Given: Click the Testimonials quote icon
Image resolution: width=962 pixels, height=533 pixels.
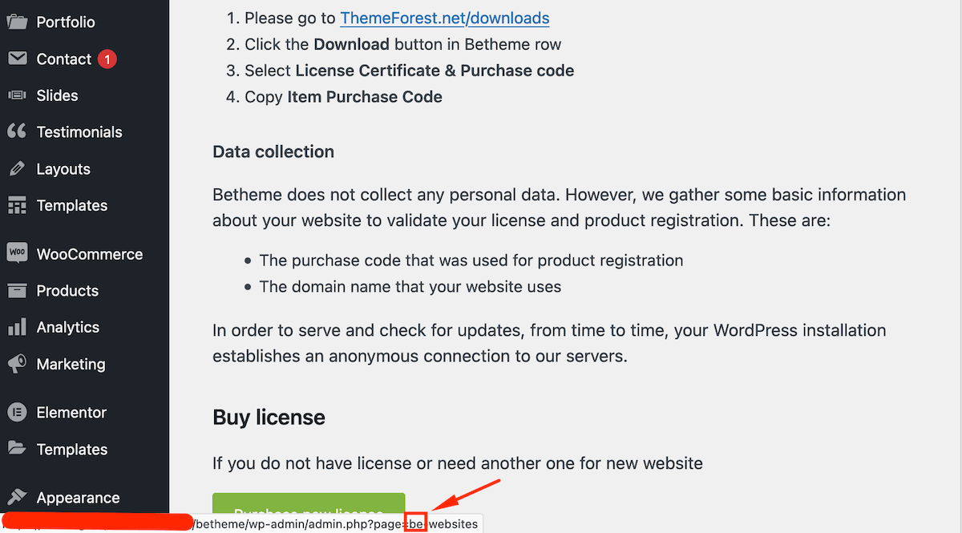Looking at the screenshot, I should (x=17, y=132).
